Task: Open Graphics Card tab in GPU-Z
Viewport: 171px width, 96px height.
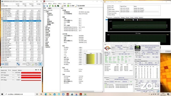Action: click(x=4, y=70)
